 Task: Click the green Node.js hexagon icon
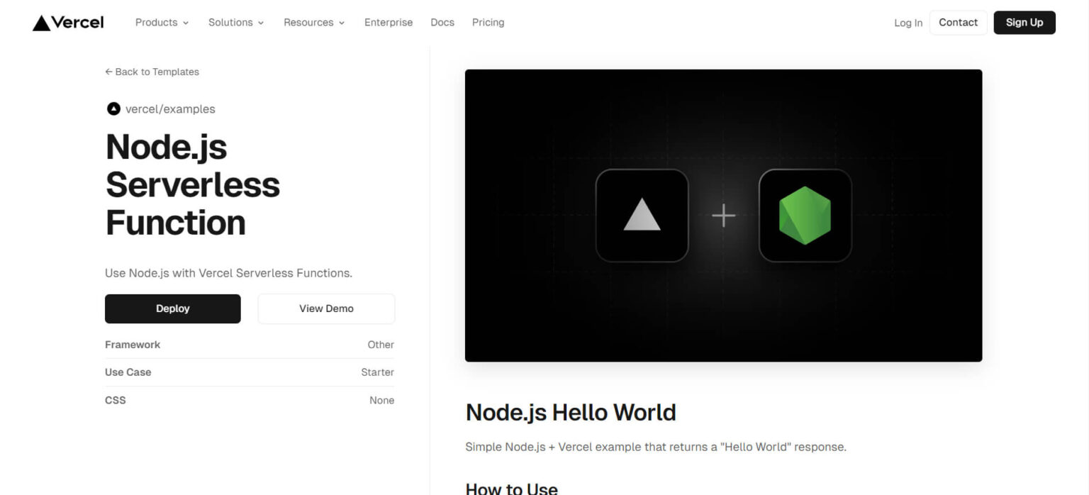click(x=805, y=215)
